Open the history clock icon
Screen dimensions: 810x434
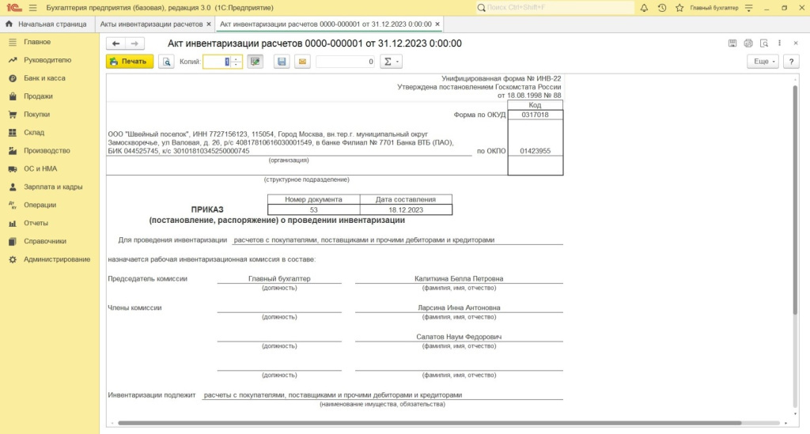pyautogui.click(x=662, y=8)
